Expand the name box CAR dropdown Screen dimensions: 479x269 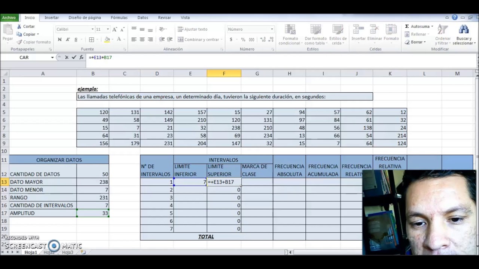point(52,57)
